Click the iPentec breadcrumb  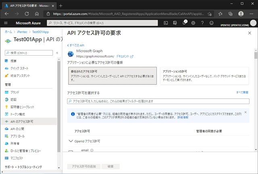tap(22, 32)
